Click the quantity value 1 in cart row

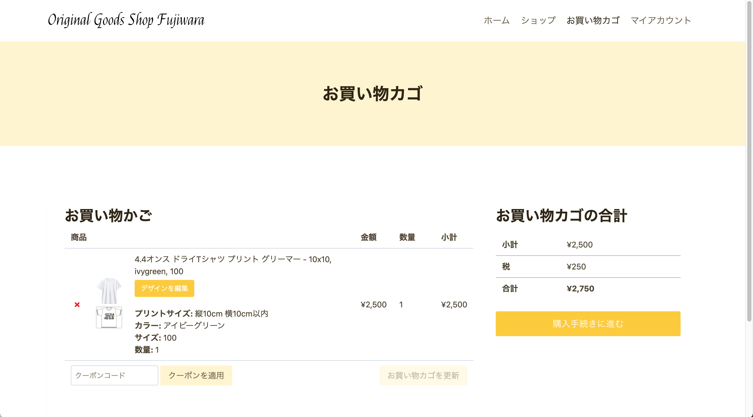point(401,305)
